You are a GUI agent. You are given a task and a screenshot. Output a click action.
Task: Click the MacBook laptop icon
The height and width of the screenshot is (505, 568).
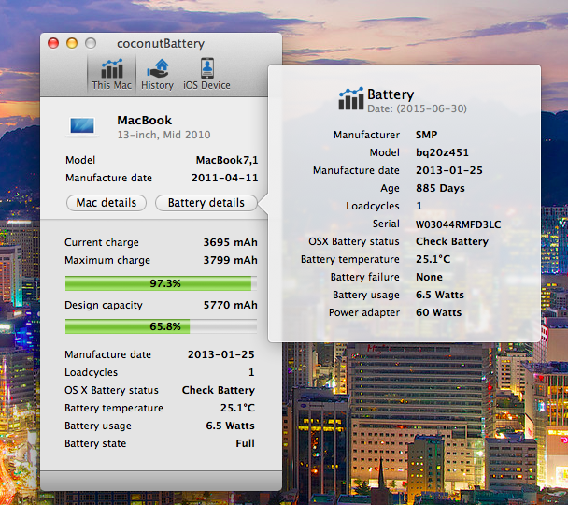click(82, 127)
